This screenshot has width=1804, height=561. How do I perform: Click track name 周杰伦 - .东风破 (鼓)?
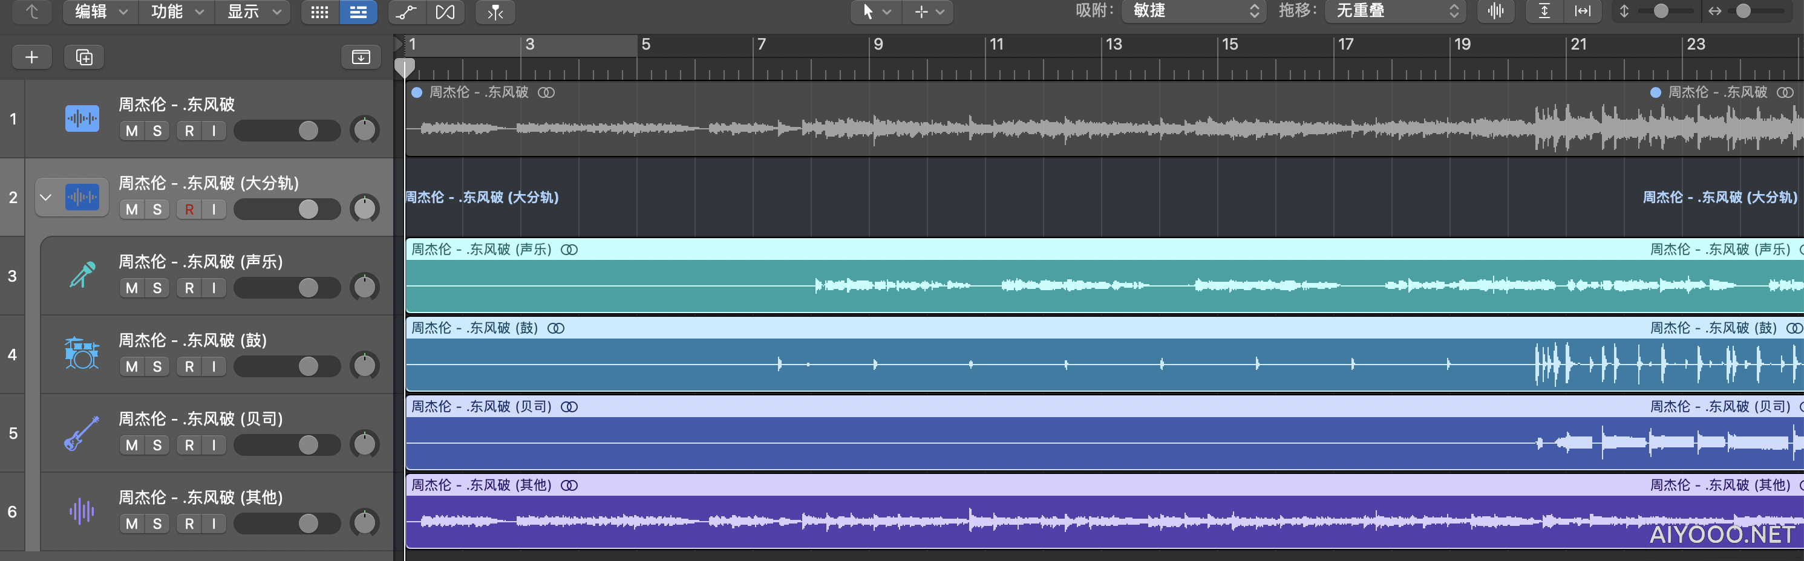(192, 341)
